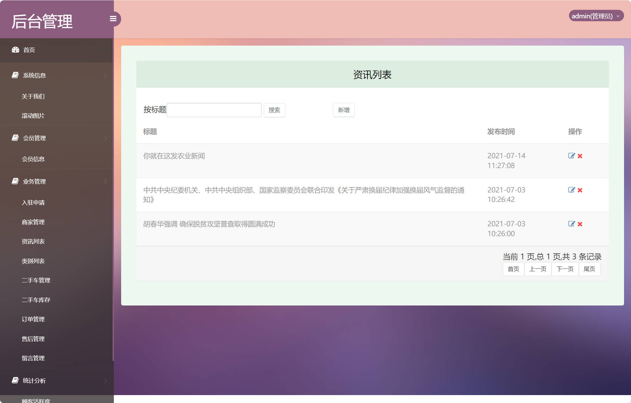This screenshot has height=403, width=631.
Task: Edit the 你就在这发农业新闻 article via pencil icon
Action: pyautogui.click(x=572, y=155)
